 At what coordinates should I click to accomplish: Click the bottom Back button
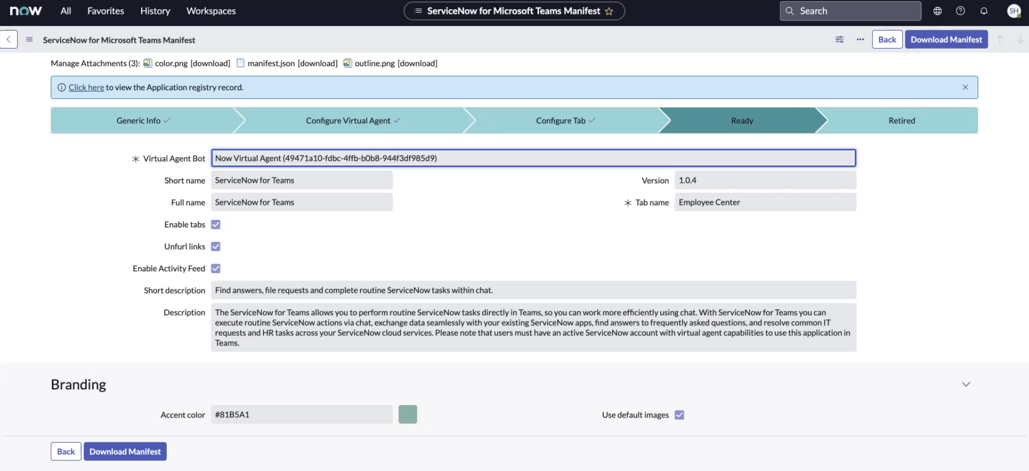tap(66, 452)
